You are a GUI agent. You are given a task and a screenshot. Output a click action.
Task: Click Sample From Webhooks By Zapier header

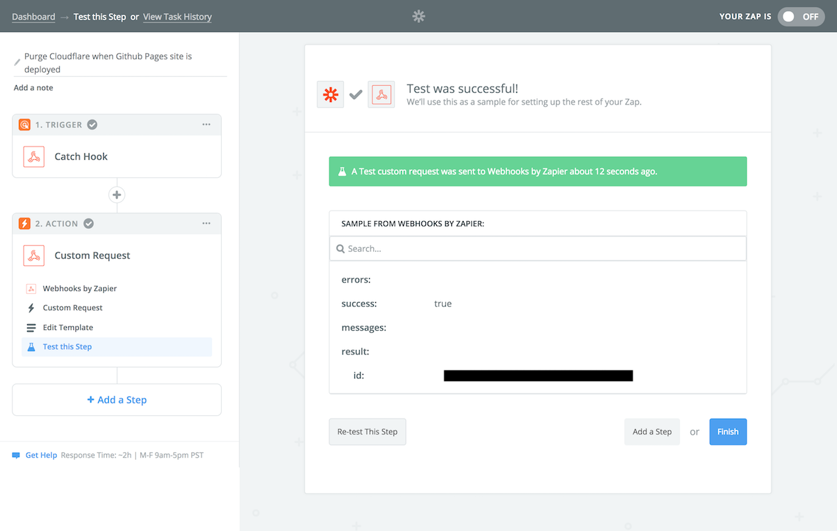point(413,224)
